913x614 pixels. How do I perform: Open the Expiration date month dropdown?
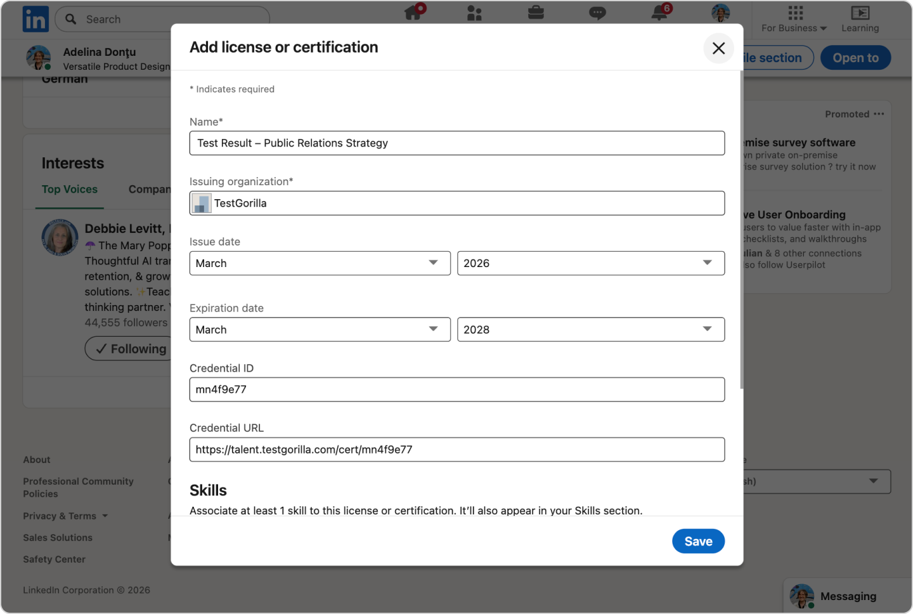[320, 330]
